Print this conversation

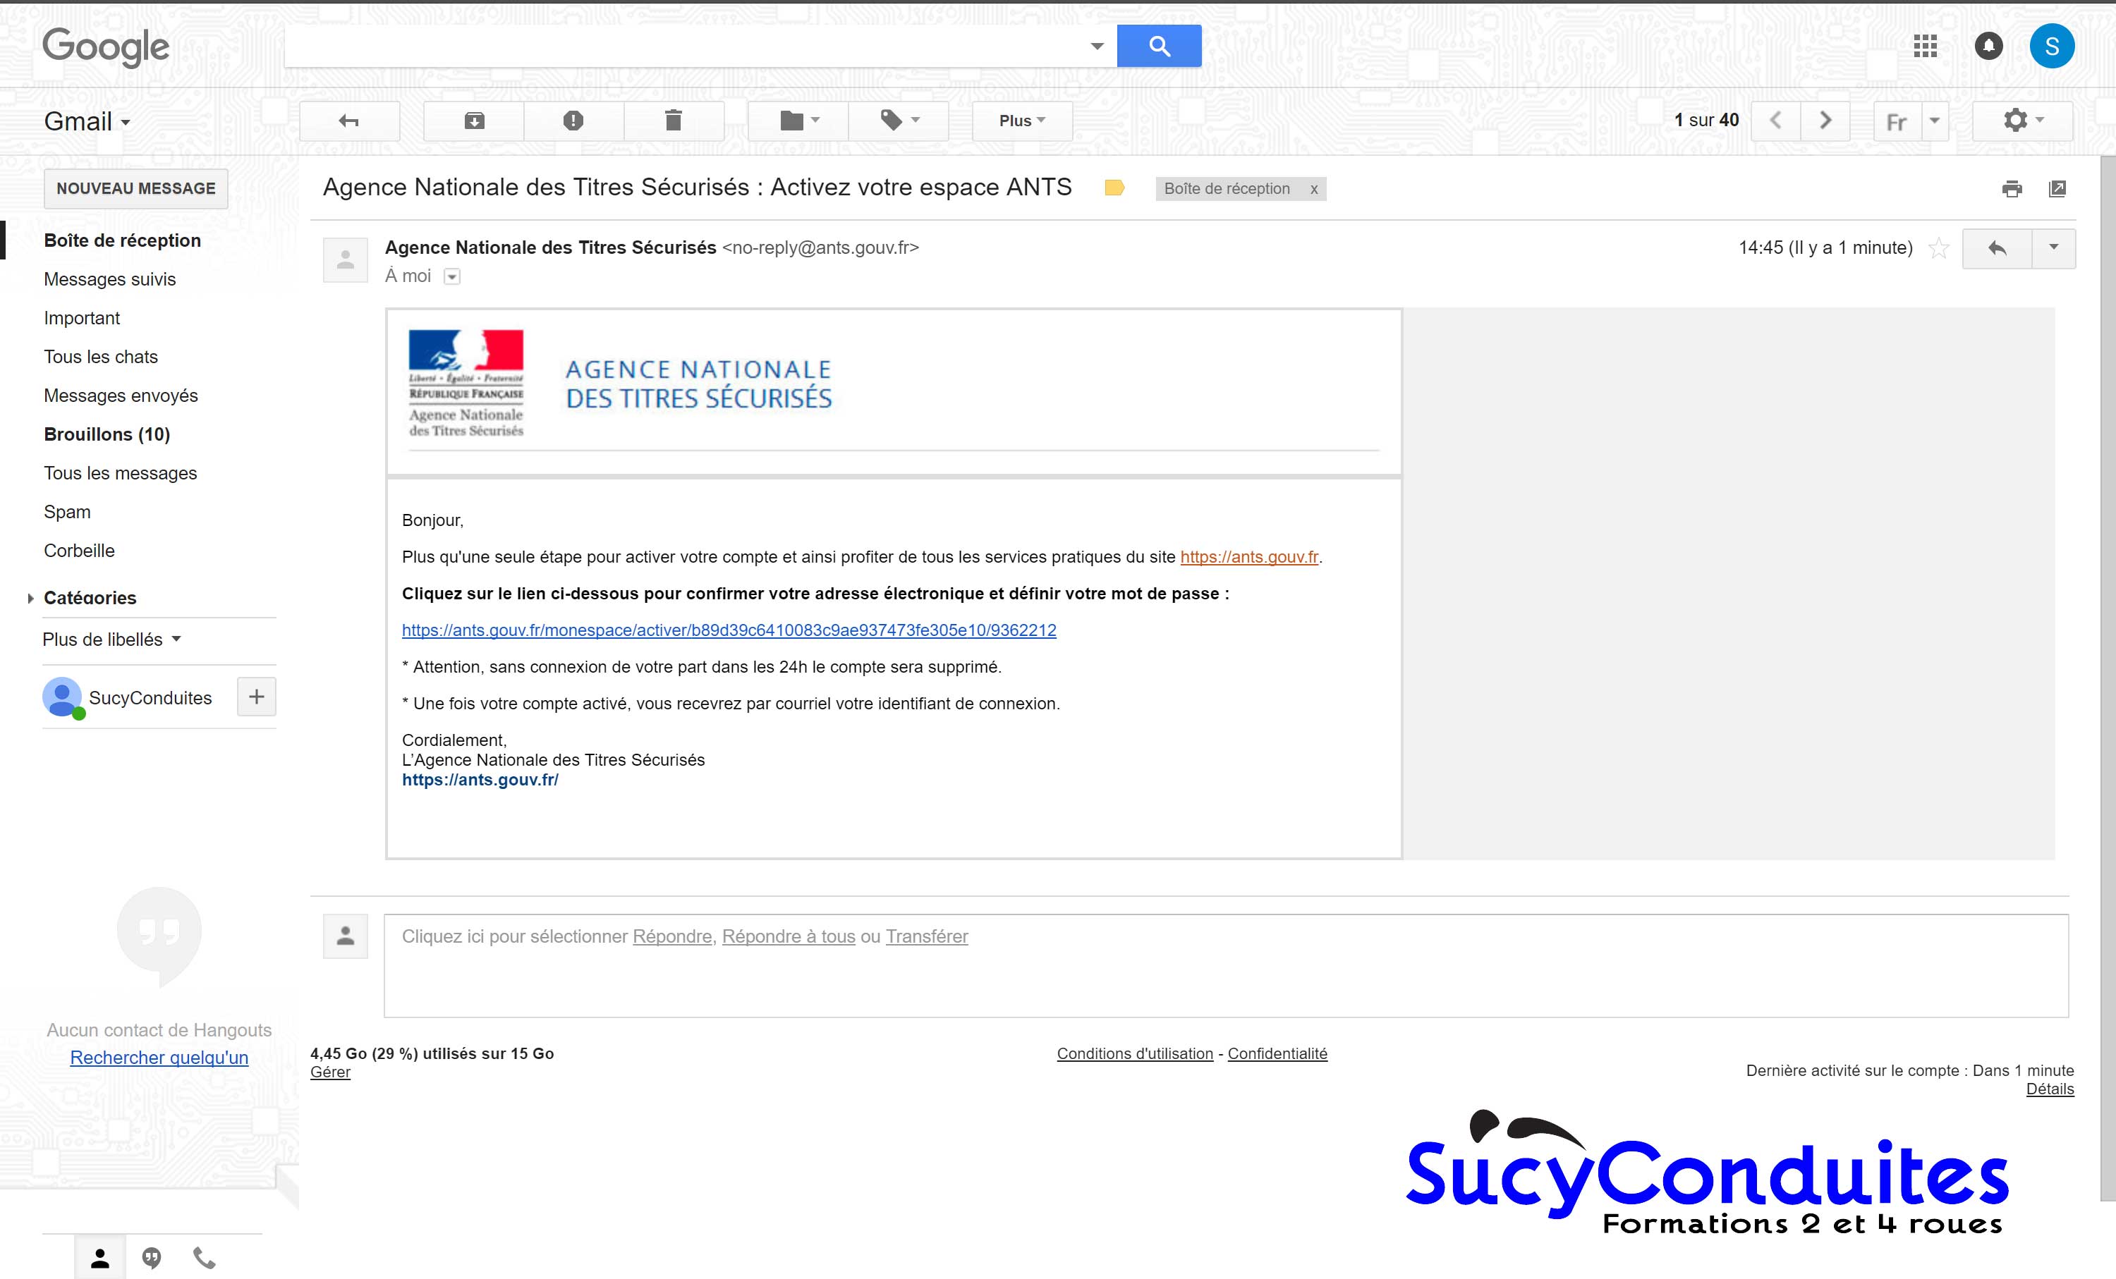(2012, 189)
